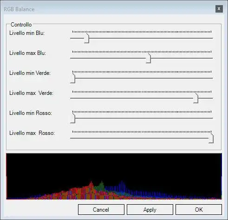Click the 'Livello max Blu:' label
The image size is (228, 220).
(x=27, y=53)
